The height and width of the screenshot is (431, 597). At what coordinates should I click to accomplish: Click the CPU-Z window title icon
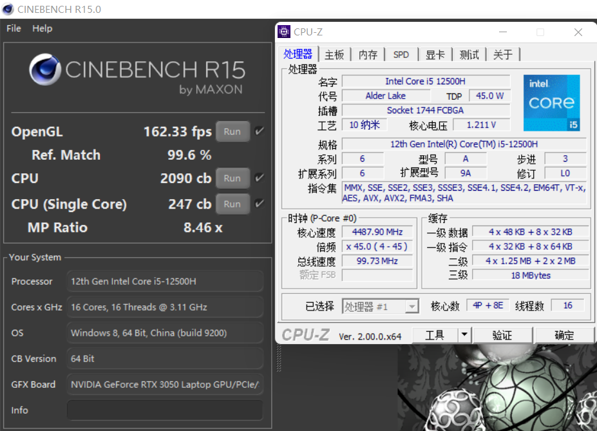pos(283,32)
